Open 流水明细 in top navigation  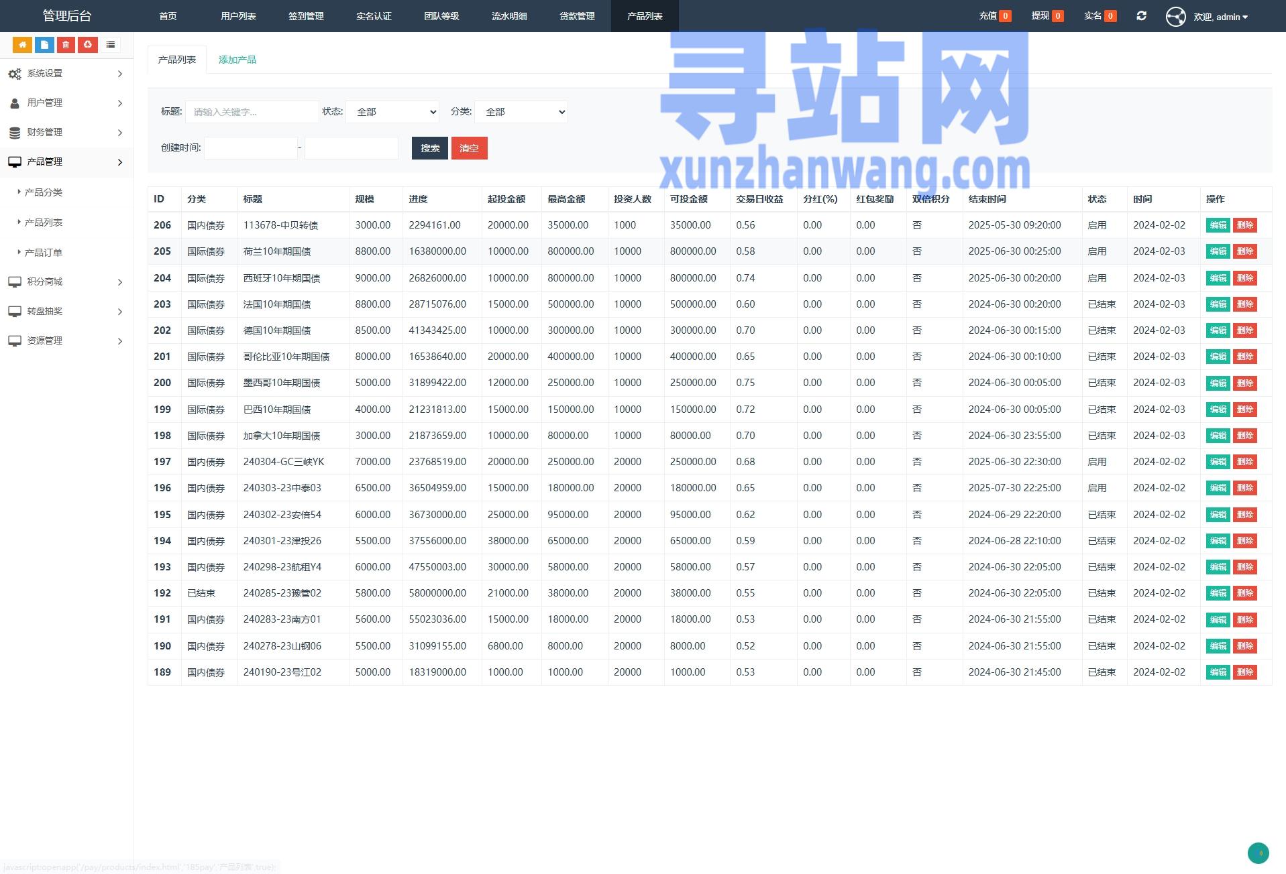pyautogui.click(x=509, y=16)
